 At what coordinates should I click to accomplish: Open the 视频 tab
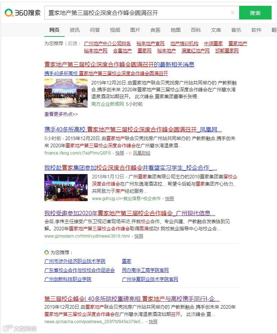pos(115,30)
